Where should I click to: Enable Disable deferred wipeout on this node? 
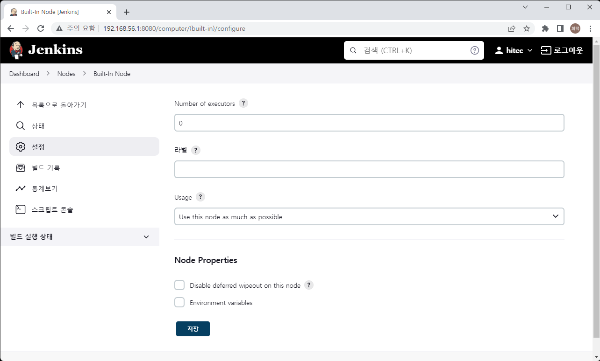point(179,285)
